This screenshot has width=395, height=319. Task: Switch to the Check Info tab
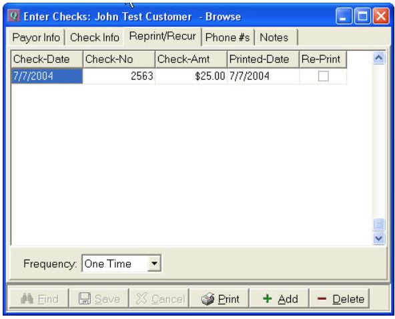click(x=95, y=37)
